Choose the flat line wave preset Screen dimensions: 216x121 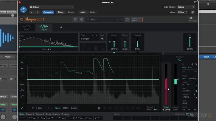[x=23, y=118]
